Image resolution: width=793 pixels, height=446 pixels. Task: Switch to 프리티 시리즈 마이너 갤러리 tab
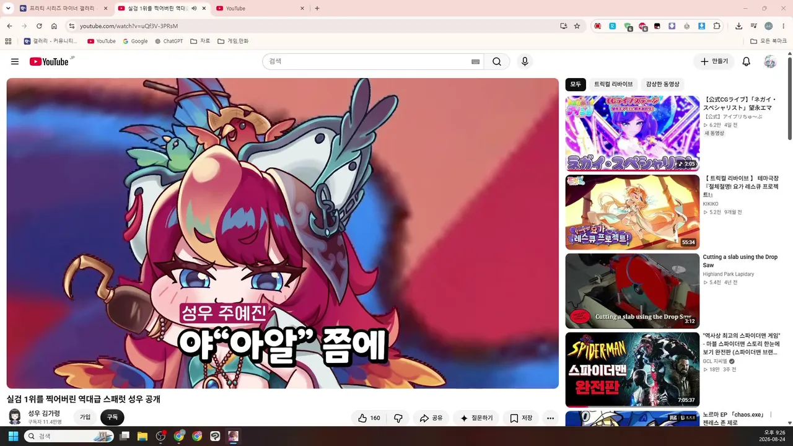61,8
